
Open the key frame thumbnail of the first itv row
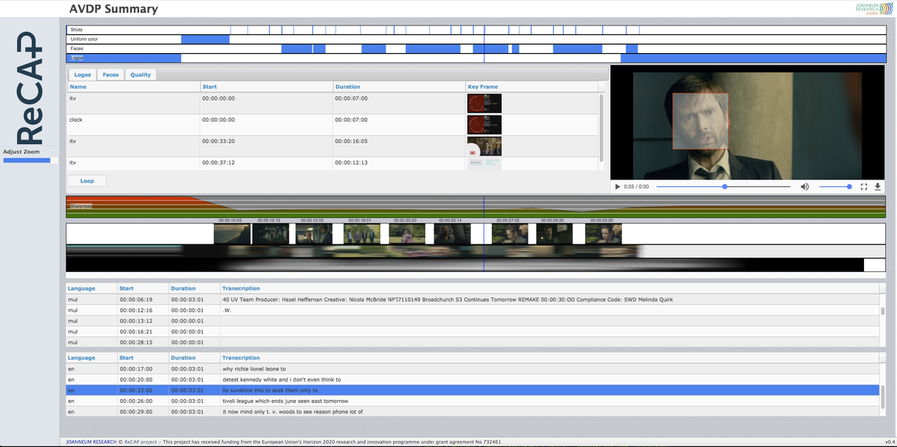point(484,103)
